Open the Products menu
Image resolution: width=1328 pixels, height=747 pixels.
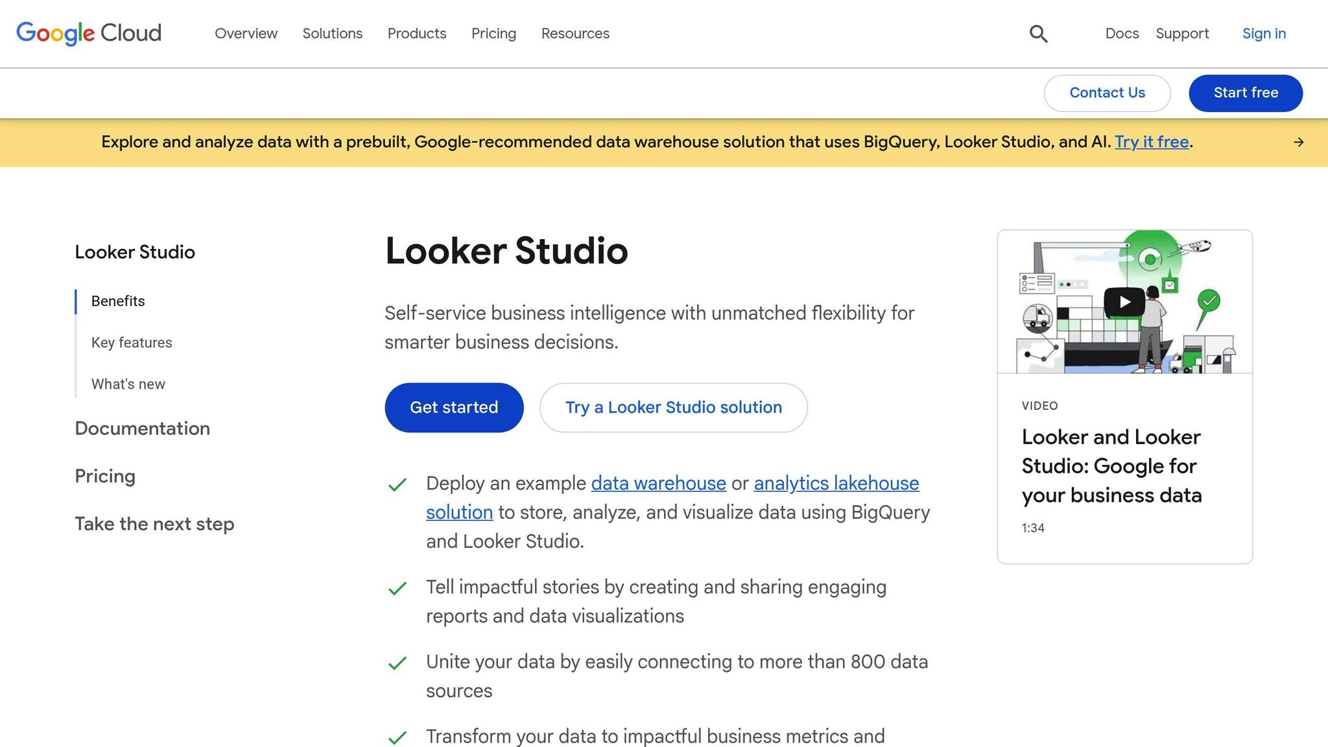click(416, 34)
